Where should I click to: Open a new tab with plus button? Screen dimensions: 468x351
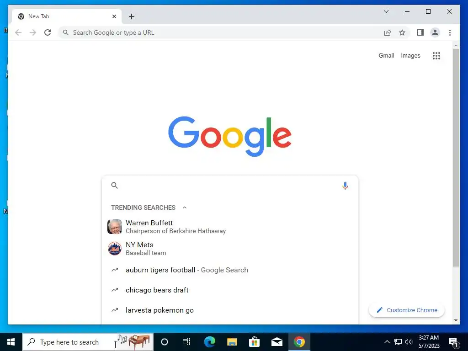(x=131, y=16)
